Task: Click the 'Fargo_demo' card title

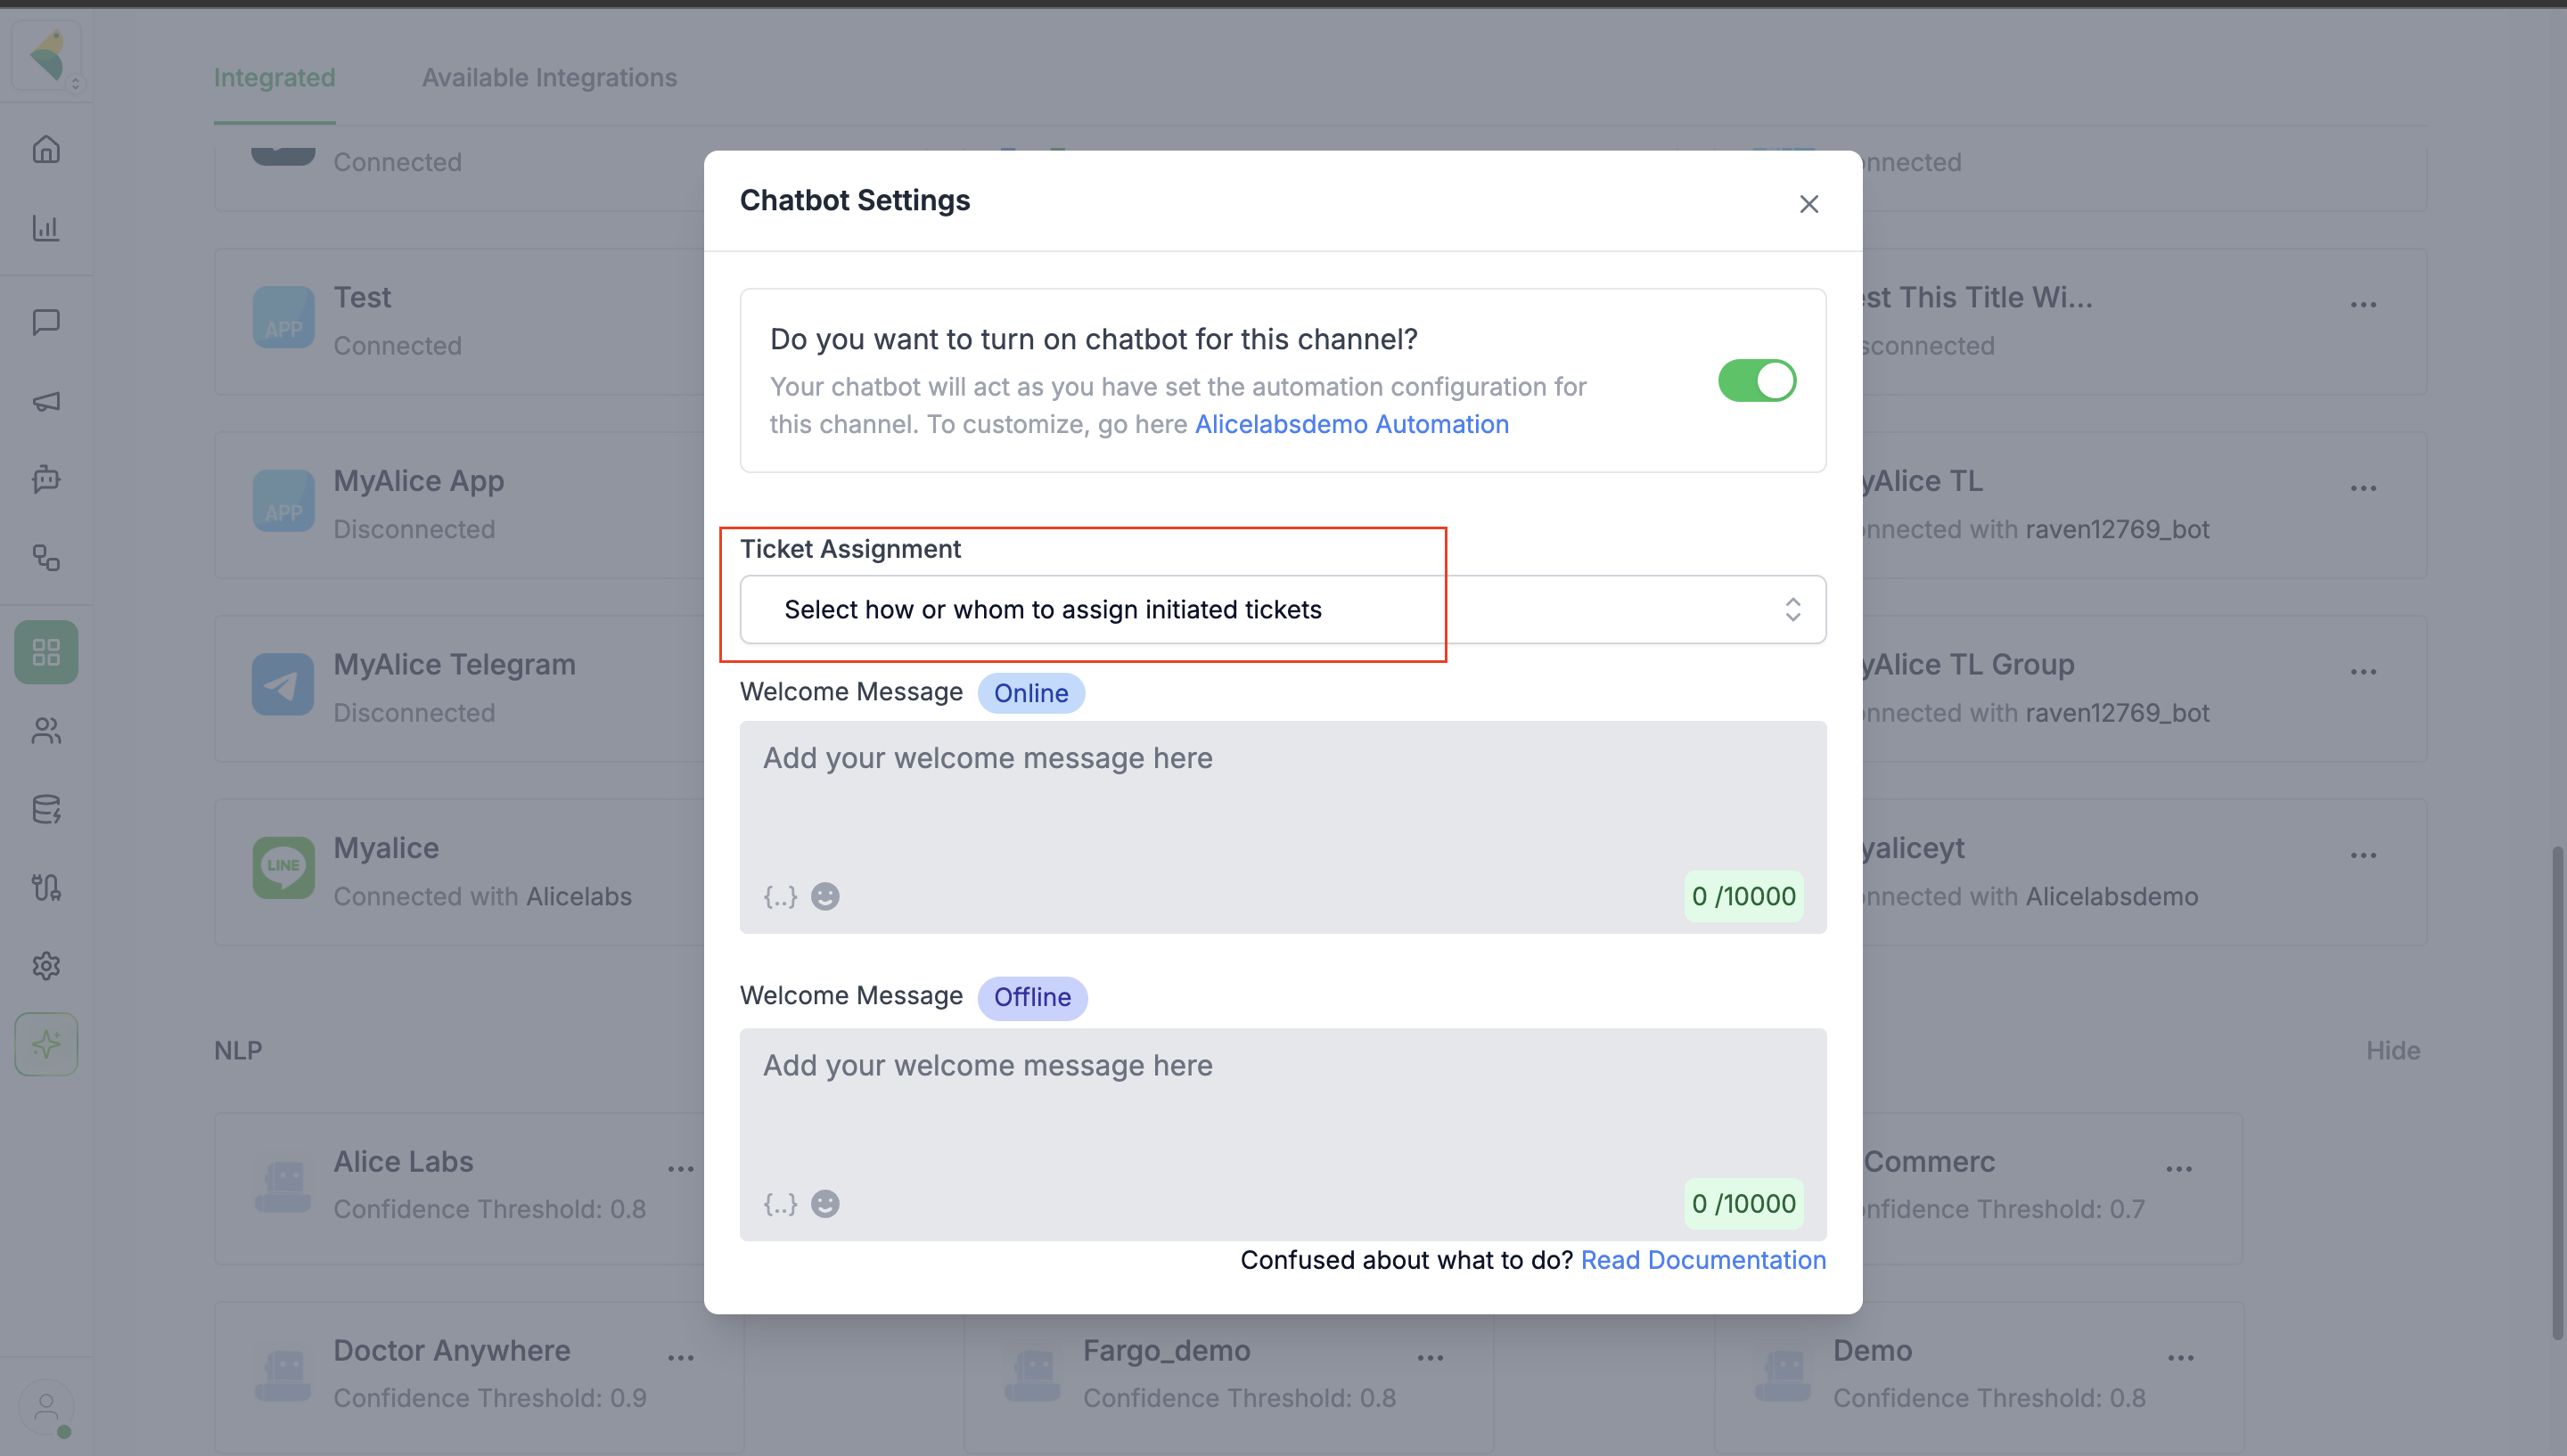Action: [1167, 1350]
